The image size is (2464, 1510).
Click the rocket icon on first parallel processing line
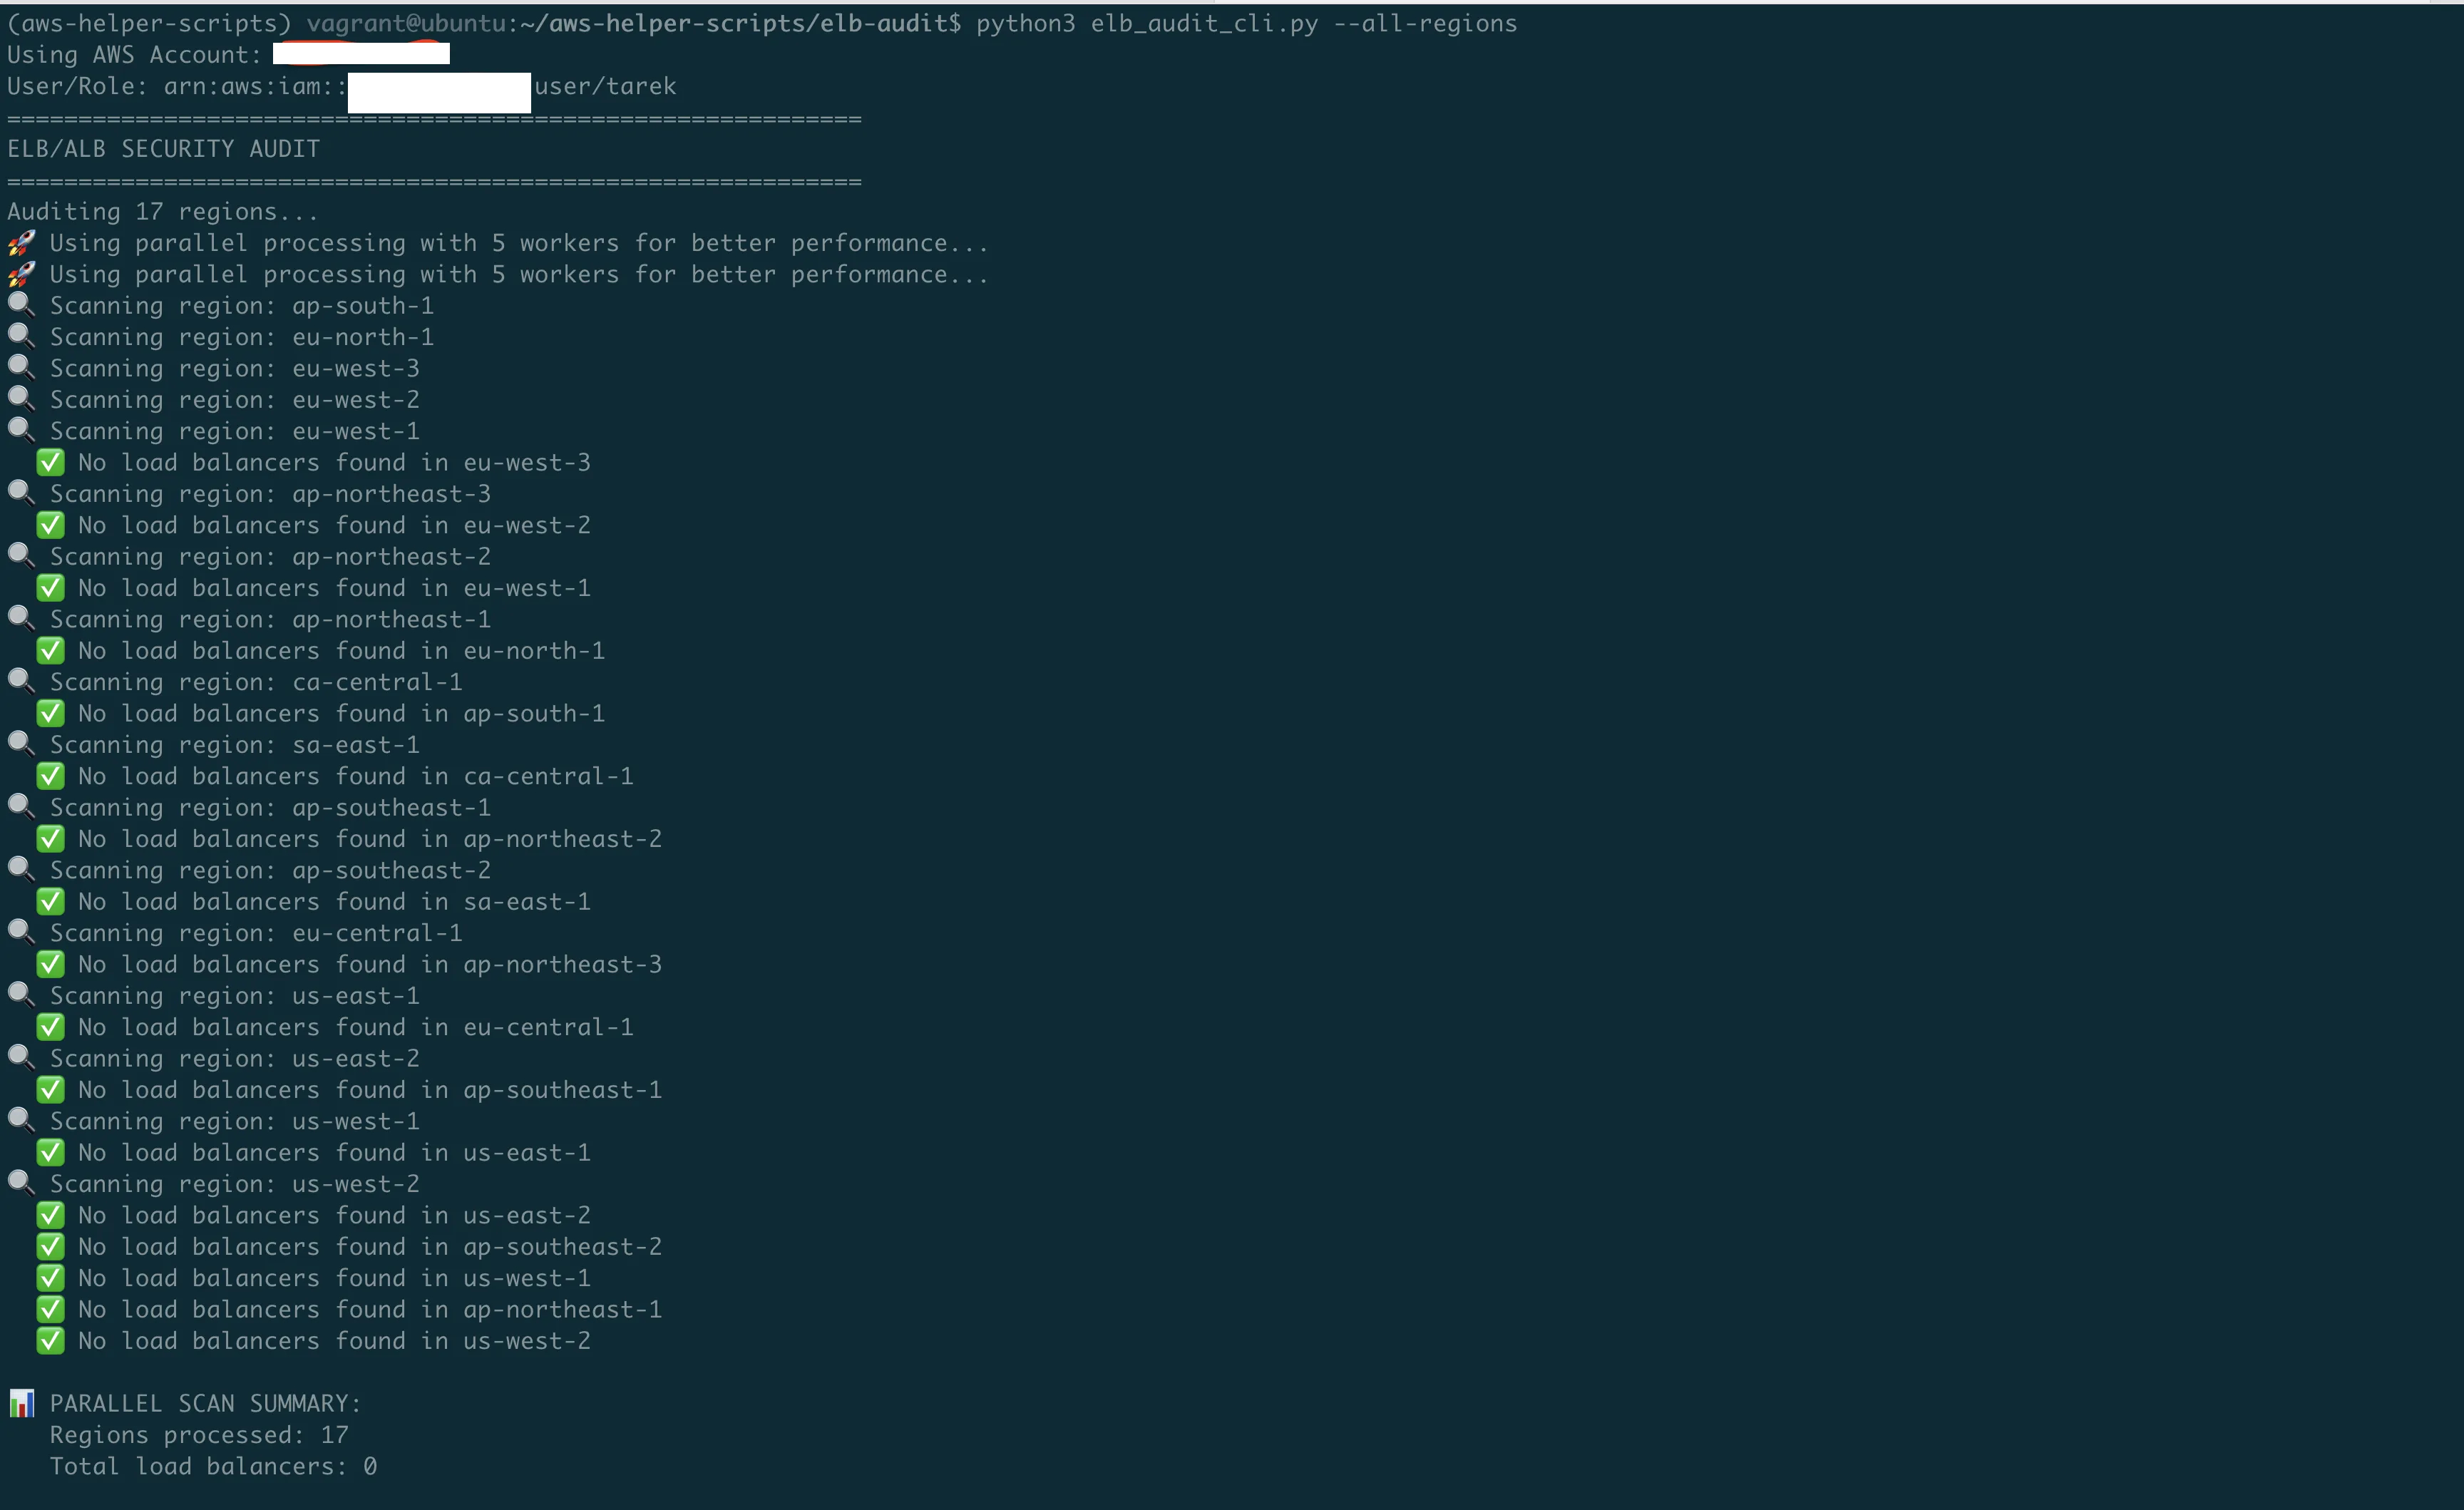point(20,242)
